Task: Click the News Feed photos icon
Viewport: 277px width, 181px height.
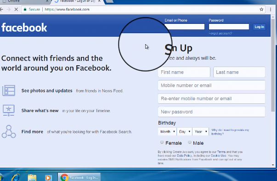Action: 9,90
